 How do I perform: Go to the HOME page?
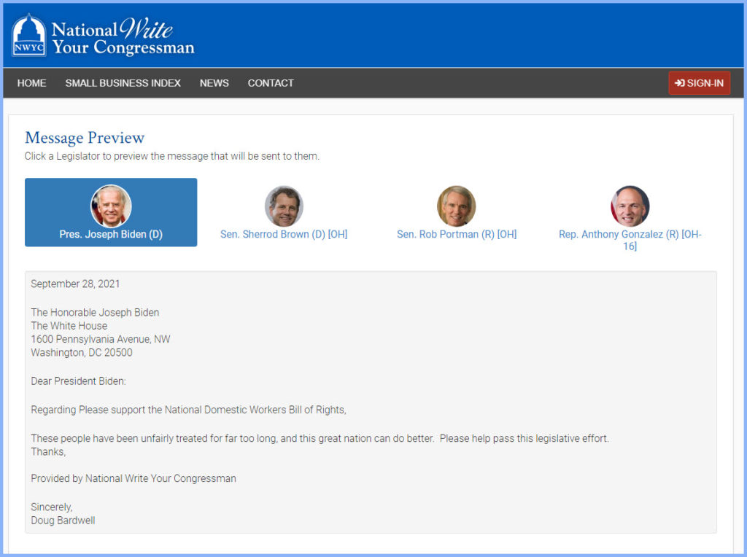32,83
